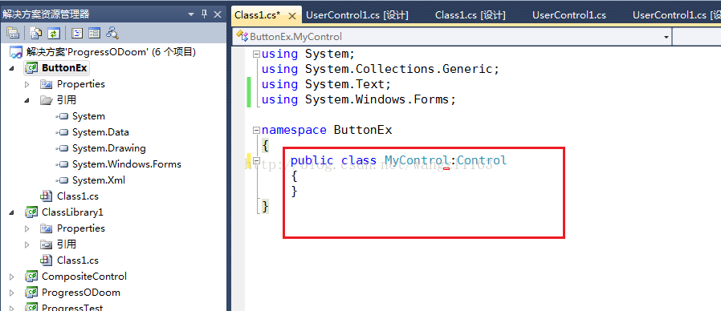The image size is (721, 311).
Task: Pin or auto-hide the Solution Explorer panel
Action: point(205,14)
